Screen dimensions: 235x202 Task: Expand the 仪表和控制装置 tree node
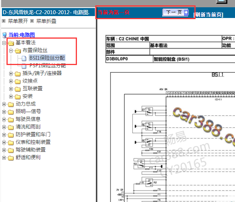coord(4,142)
